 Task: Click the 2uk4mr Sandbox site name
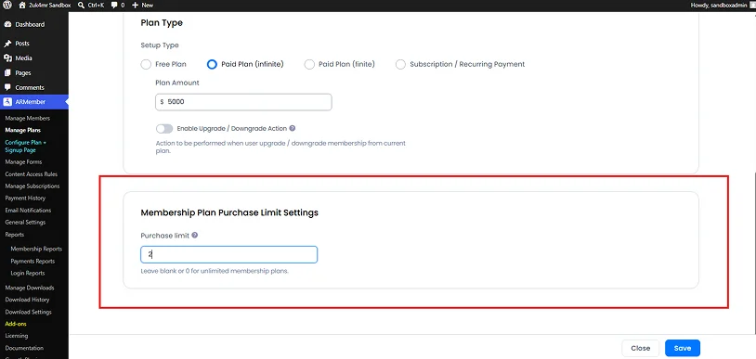pyautogui.click(x=50, y=5)
